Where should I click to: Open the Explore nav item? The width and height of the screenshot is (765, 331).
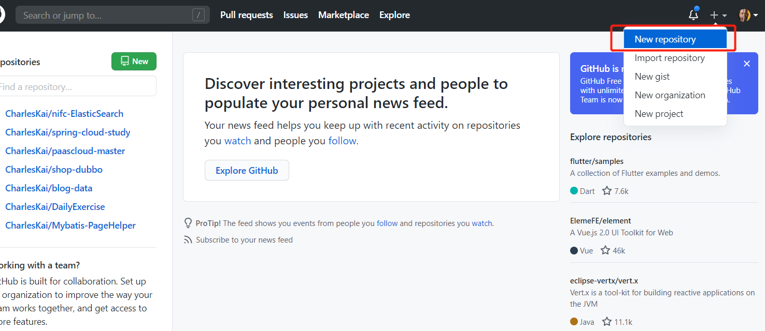pyautogui.click(x=394, y=15)
